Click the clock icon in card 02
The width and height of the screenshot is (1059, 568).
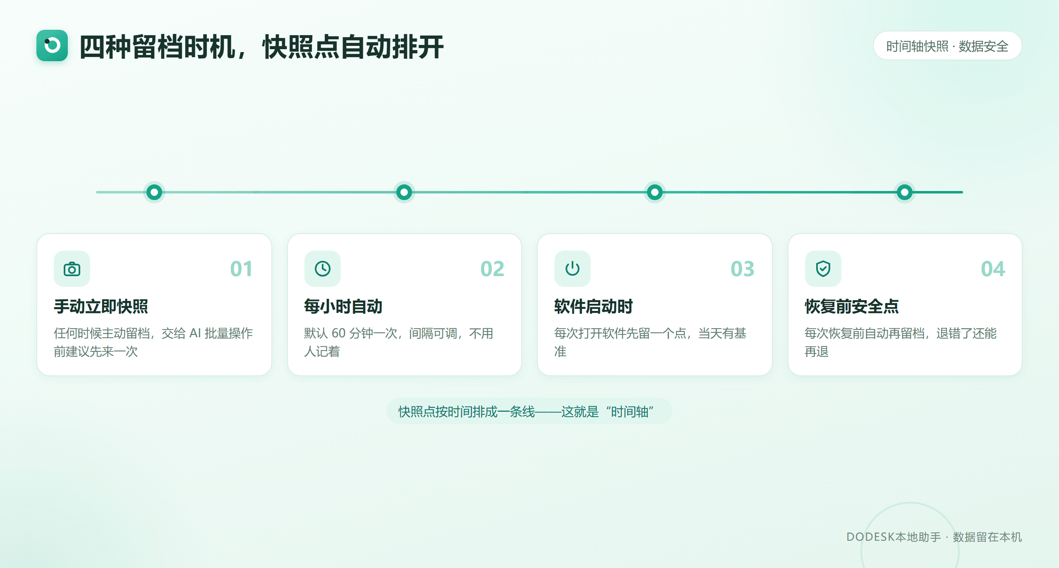(323, 269)
